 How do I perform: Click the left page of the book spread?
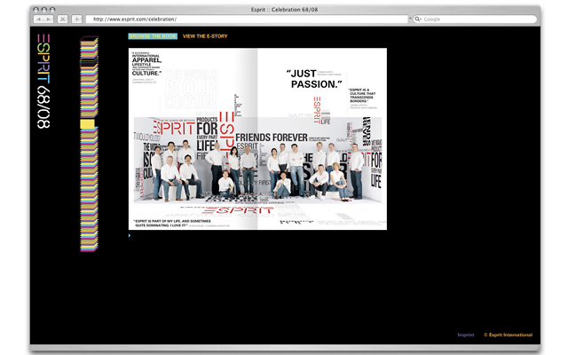coord(193,138)
